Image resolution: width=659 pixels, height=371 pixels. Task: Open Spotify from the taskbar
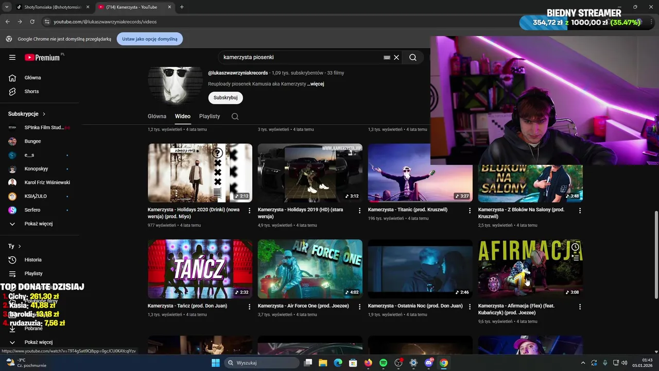click(383, 363)
